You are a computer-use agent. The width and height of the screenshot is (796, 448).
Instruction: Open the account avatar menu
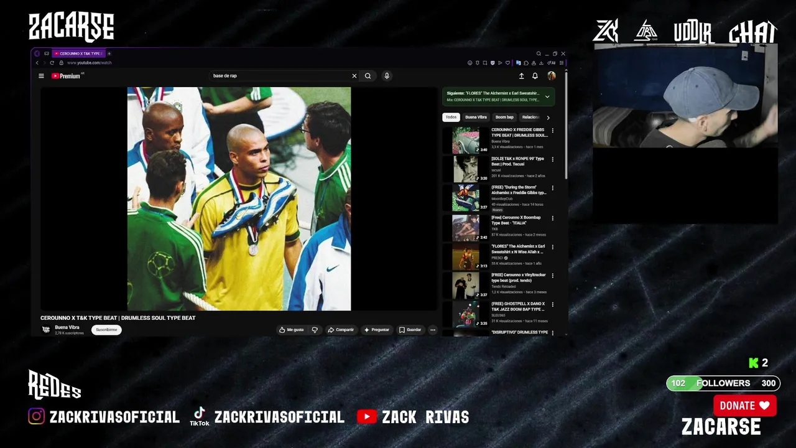coord(552,76)
